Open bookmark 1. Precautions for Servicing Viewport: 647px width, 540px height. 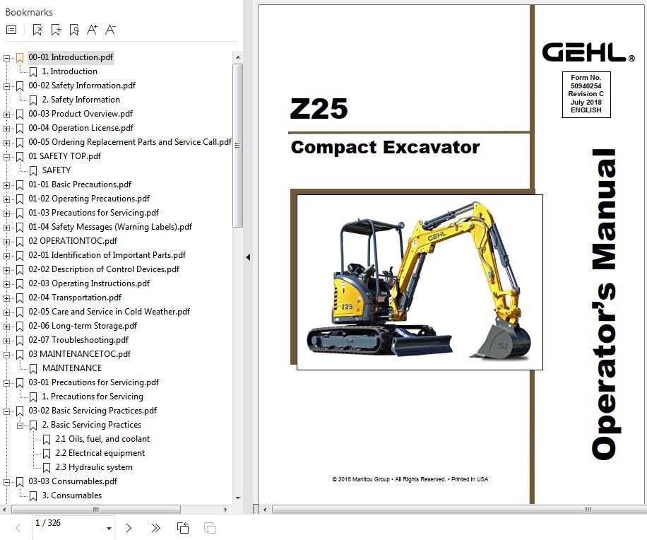click(93, 397)
